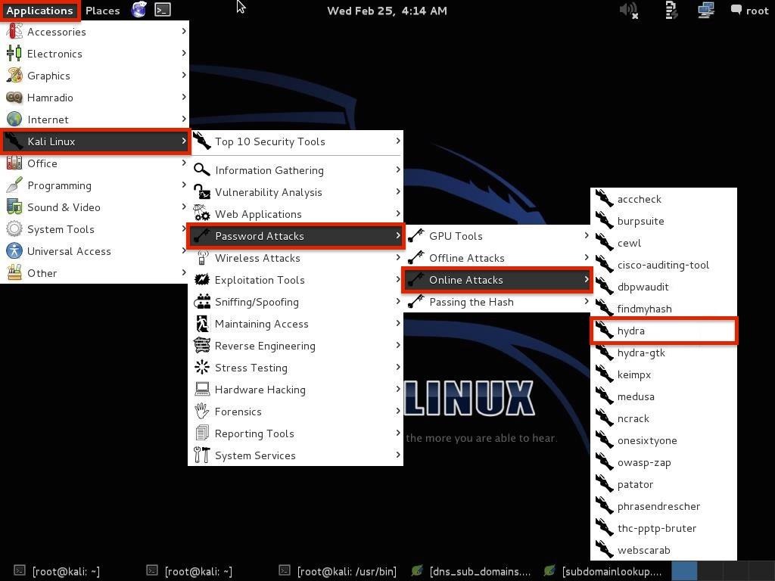
Task: Expand the Office submenu arrow
Action: (183, 163)
